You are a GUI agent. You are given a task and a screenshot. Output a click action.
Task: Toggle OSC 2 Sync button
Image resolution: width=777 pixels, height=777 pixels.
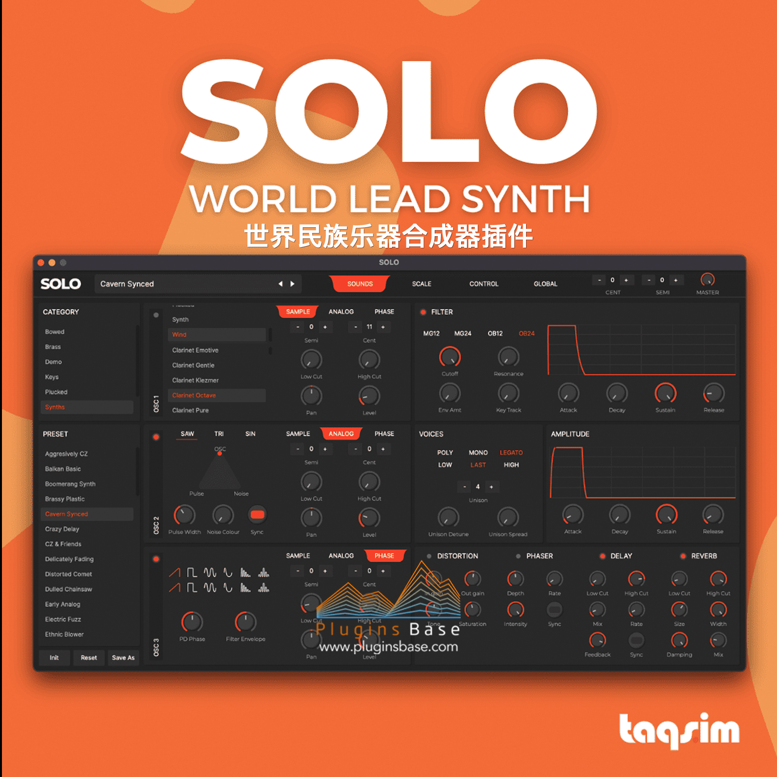(257, 514)
